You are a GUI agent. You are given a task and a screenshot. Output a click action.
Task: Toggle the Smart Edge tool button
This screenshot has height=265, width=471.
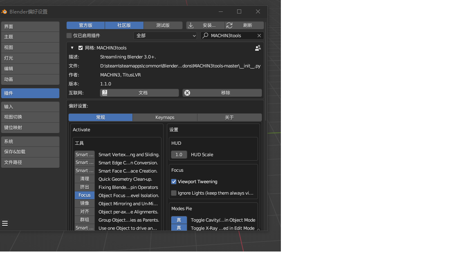84,162
